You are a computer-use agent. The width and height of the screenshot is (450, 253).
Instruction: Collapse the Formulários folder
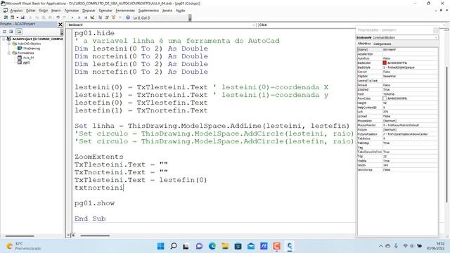[x=9, y=53]
